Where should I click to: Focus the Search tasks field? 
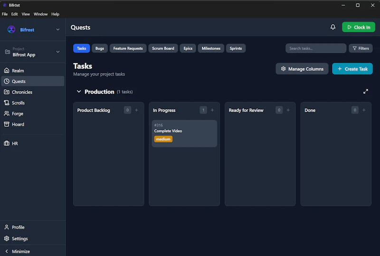pos(316,48)
